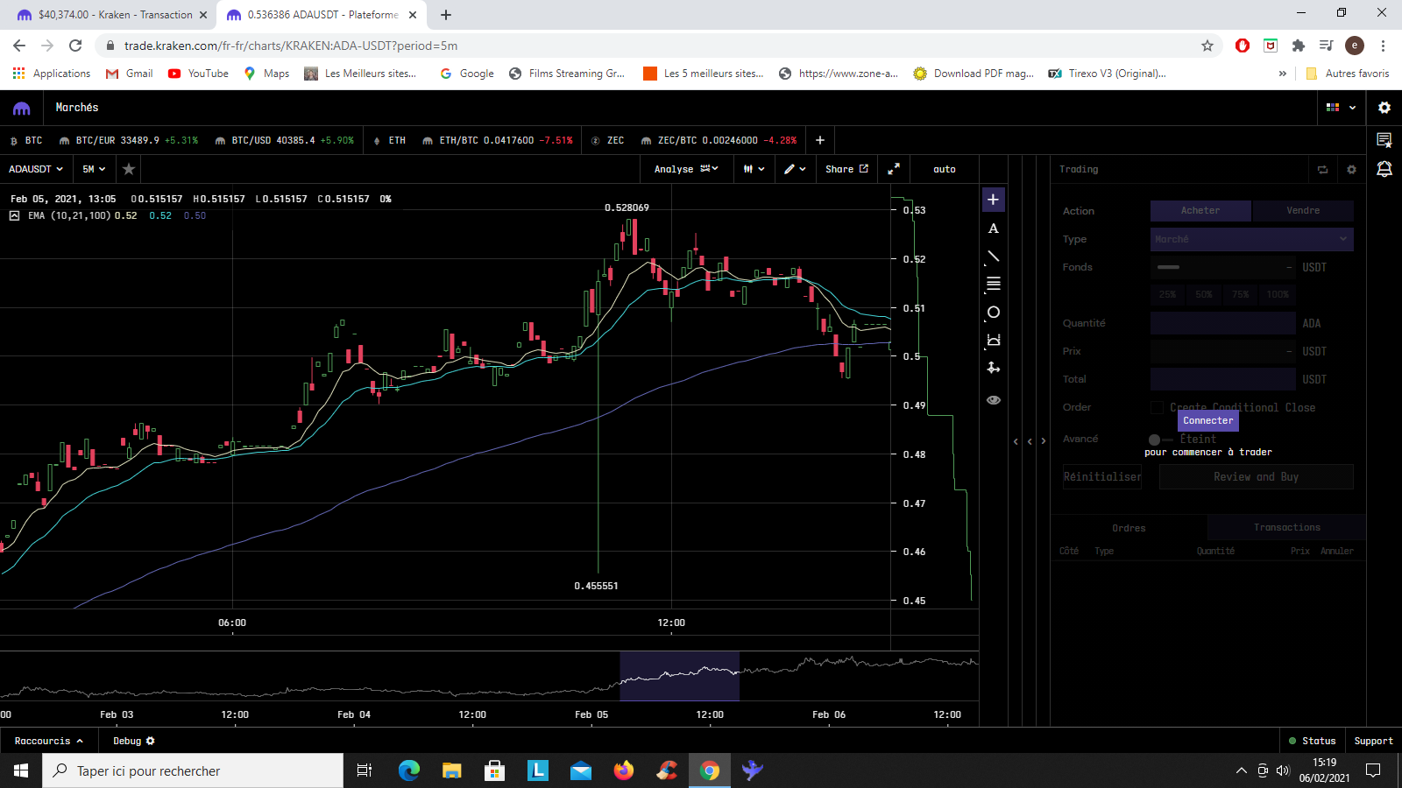
Task: Add ADAUSDT to favorites with star
Action: click(129, 169)
